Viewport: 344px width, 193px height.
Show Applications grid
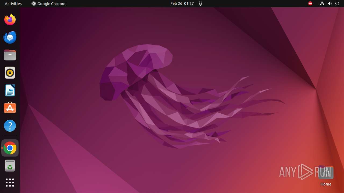pyautogui.click(x=10, y=183)
